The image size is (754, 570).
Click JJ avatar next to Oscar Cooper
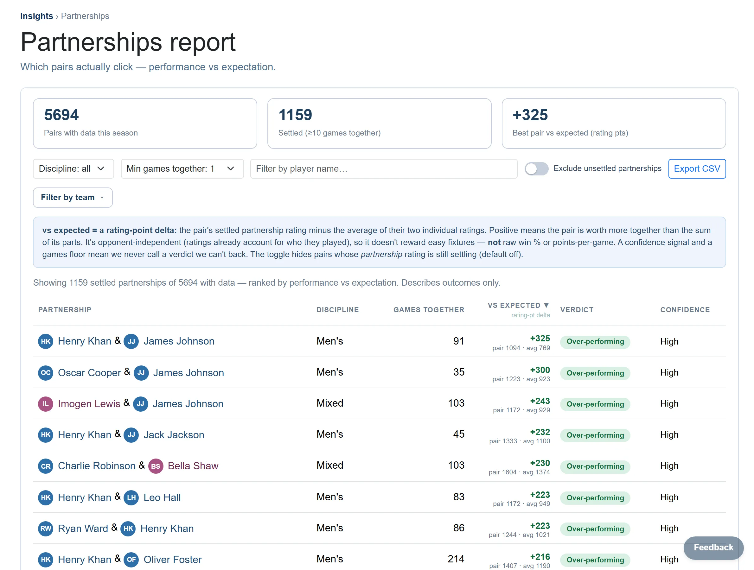pos(141,373)
